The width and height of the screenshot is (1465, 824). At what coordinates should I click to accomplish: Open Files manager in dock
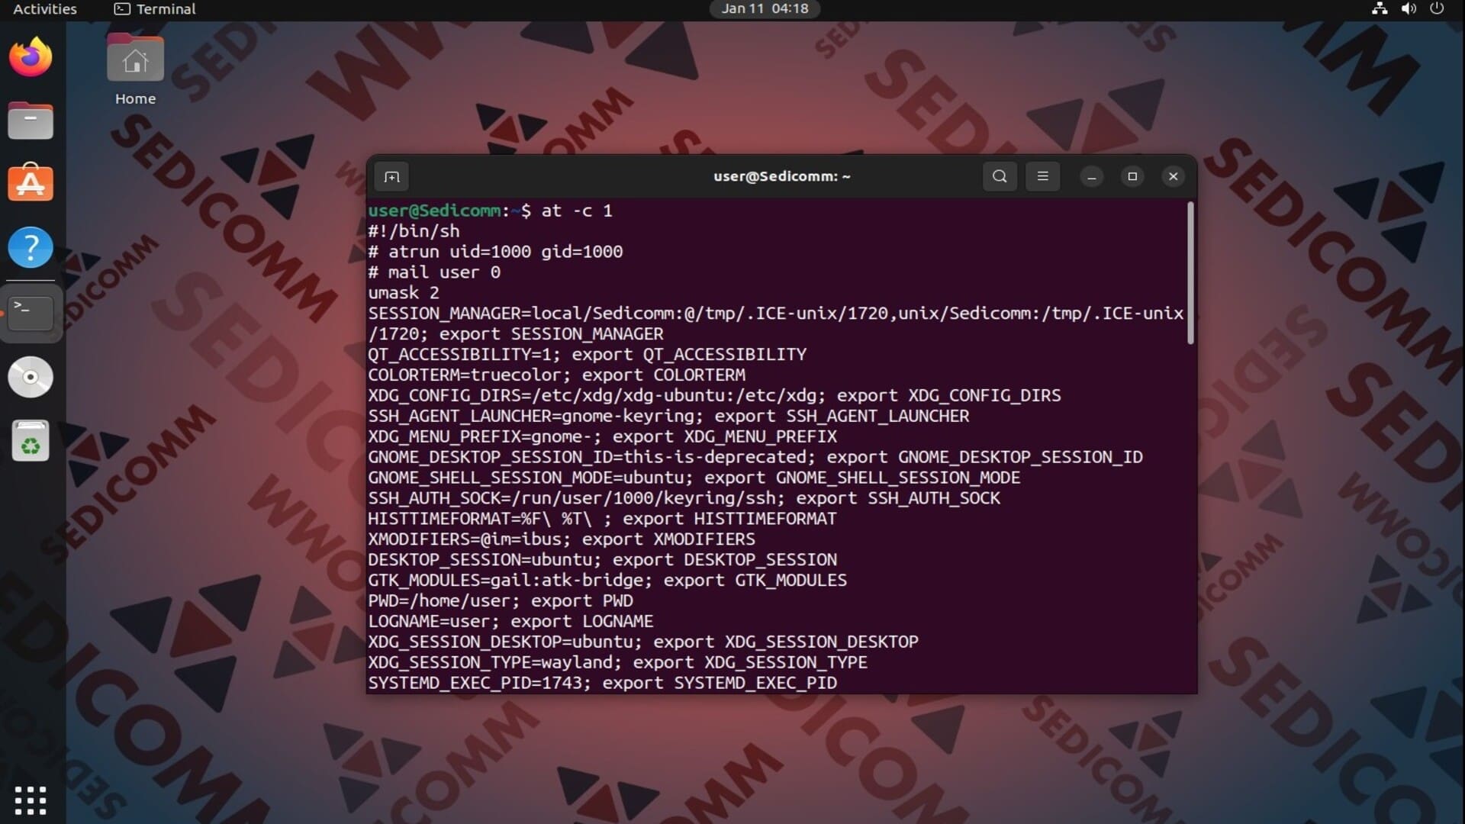[31, 121]
